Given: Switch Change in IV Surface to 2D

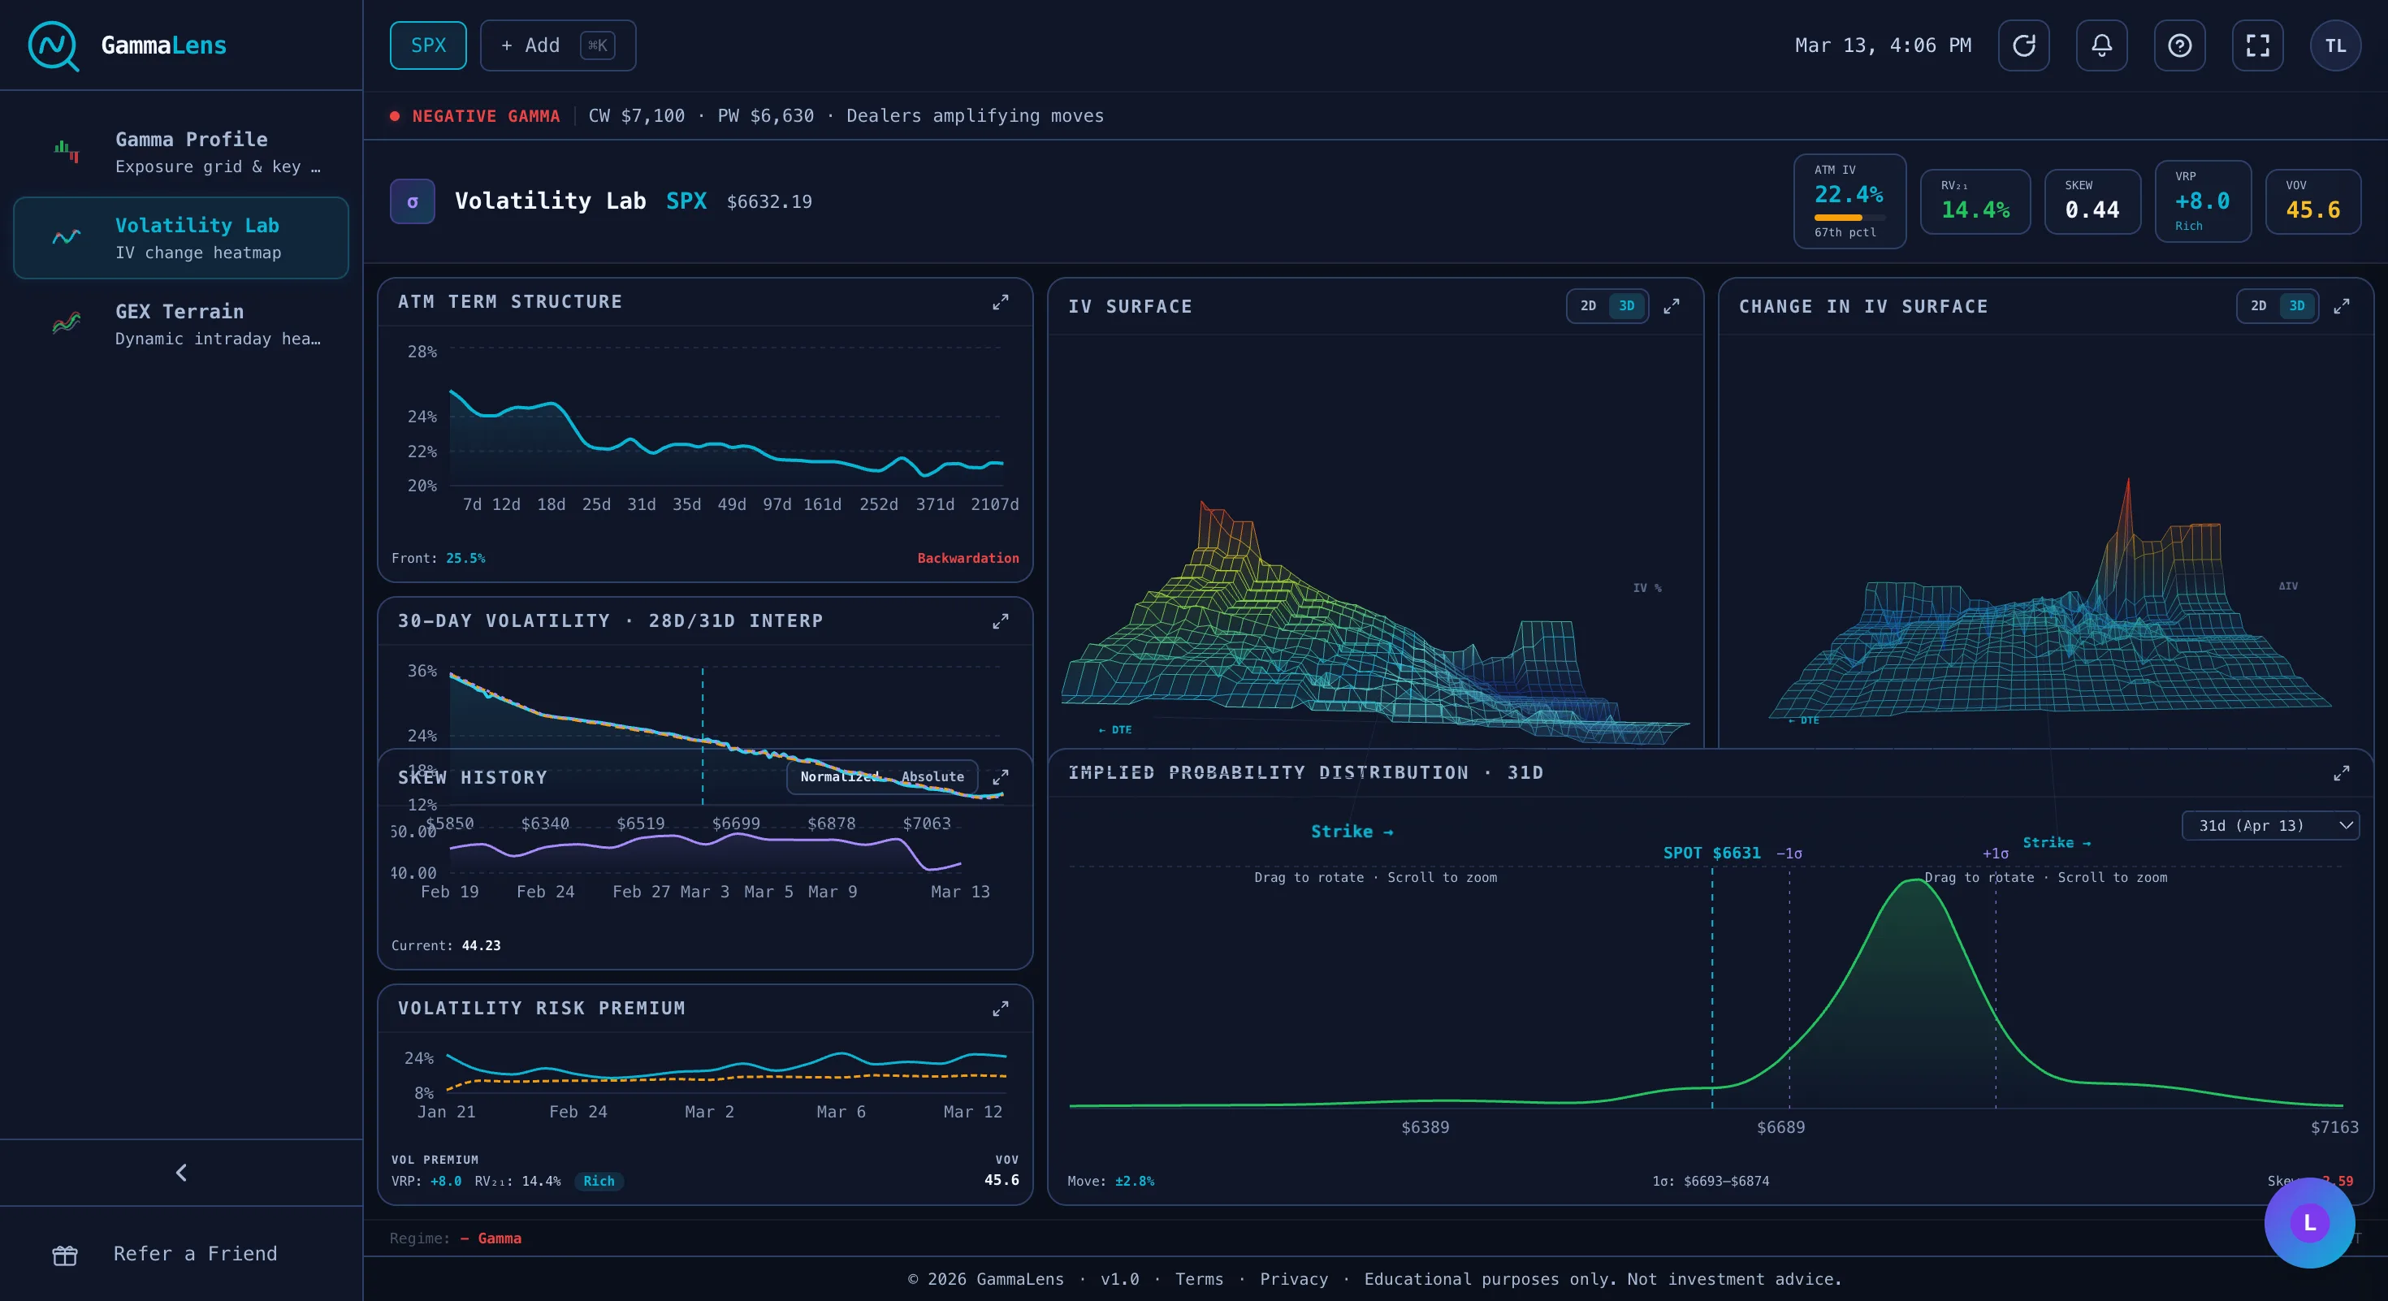Looking at the screenshot, I should coord(2259,306).
